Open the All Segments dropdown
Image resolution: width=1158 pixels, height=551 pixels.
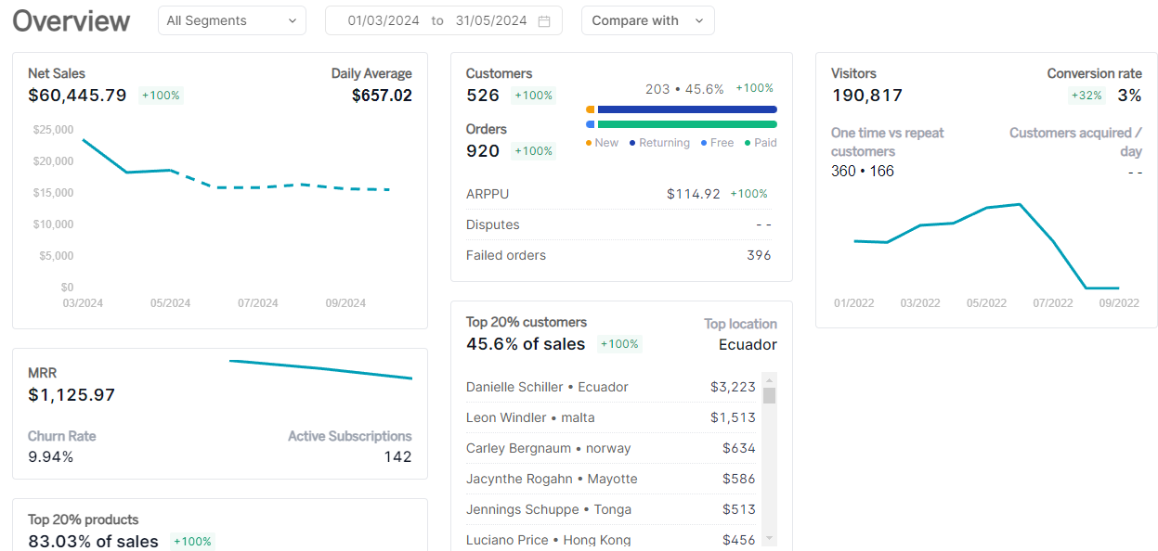[232, 20]
